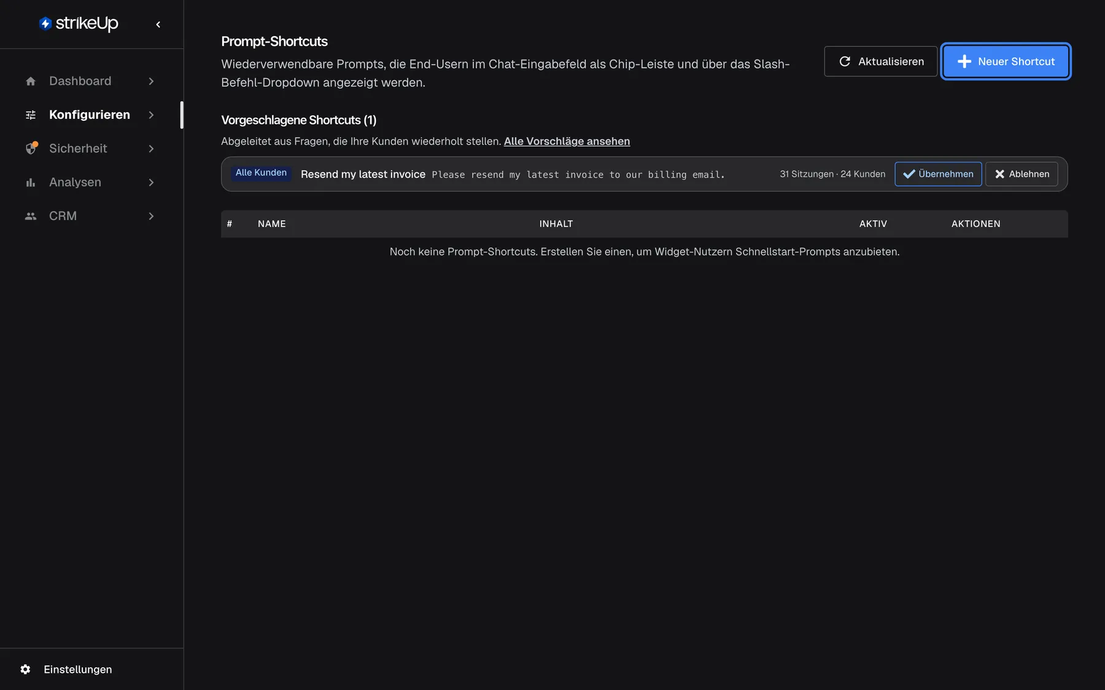
Task: Expand the Sicherheit submenu chevron
Action: (x=151, y=148)
